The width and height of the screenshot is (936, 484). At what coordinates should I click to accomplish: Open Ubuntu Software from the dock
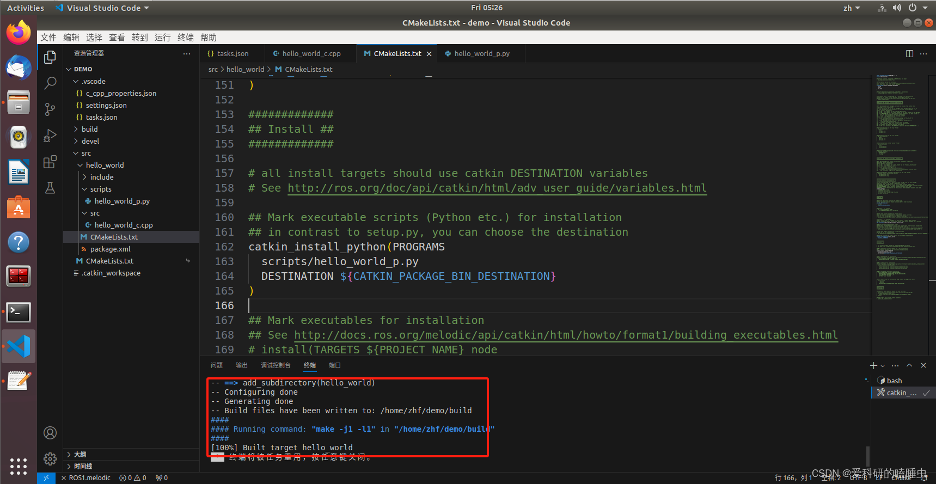19,207
